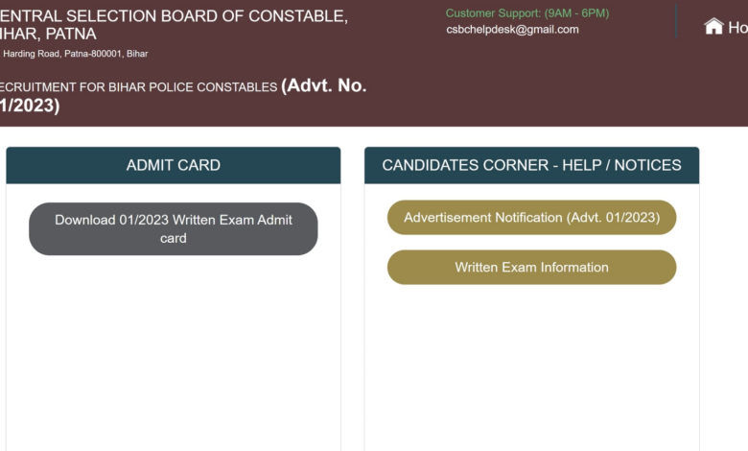Image resolution: width=748 pixels, height=451 pixels.
Task: Click empty area inside Candidates Corner panel
Action: click(x=532, y=368)
